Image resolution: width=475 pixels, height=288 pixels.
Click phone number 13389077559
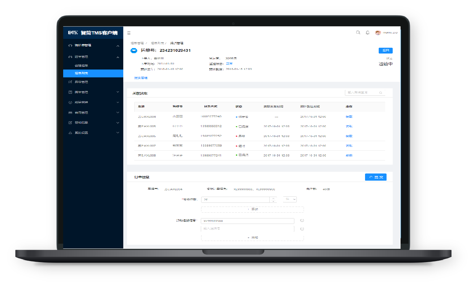(x=211, y=146)
